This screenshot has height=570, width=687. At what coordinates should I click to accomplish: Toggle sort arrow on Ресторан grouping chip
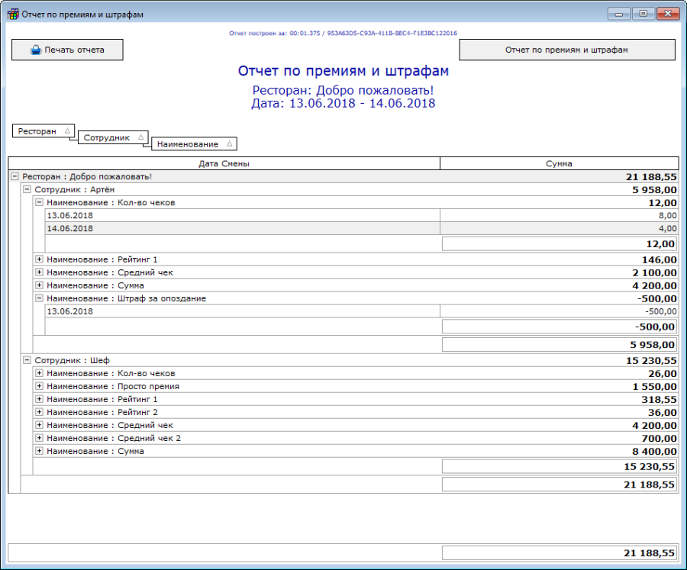67,131
